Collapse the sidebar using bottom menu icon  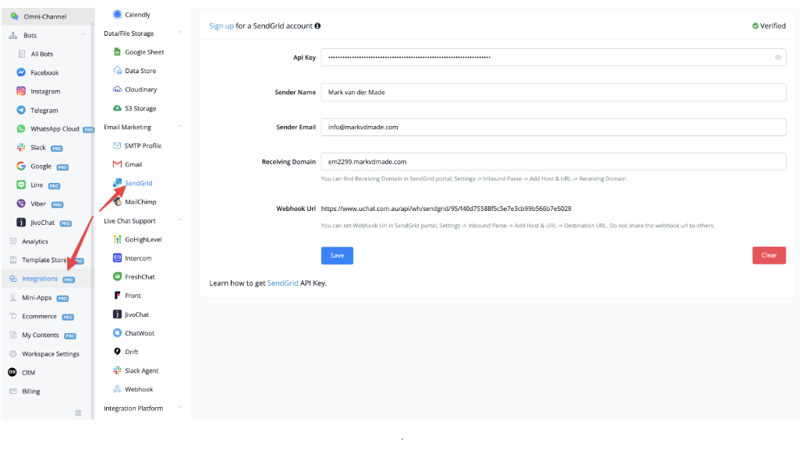[78, 413]
